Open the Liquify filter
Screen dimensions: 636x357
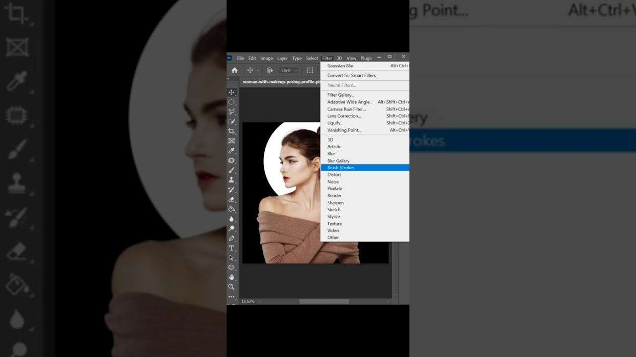tap(365, 123)
